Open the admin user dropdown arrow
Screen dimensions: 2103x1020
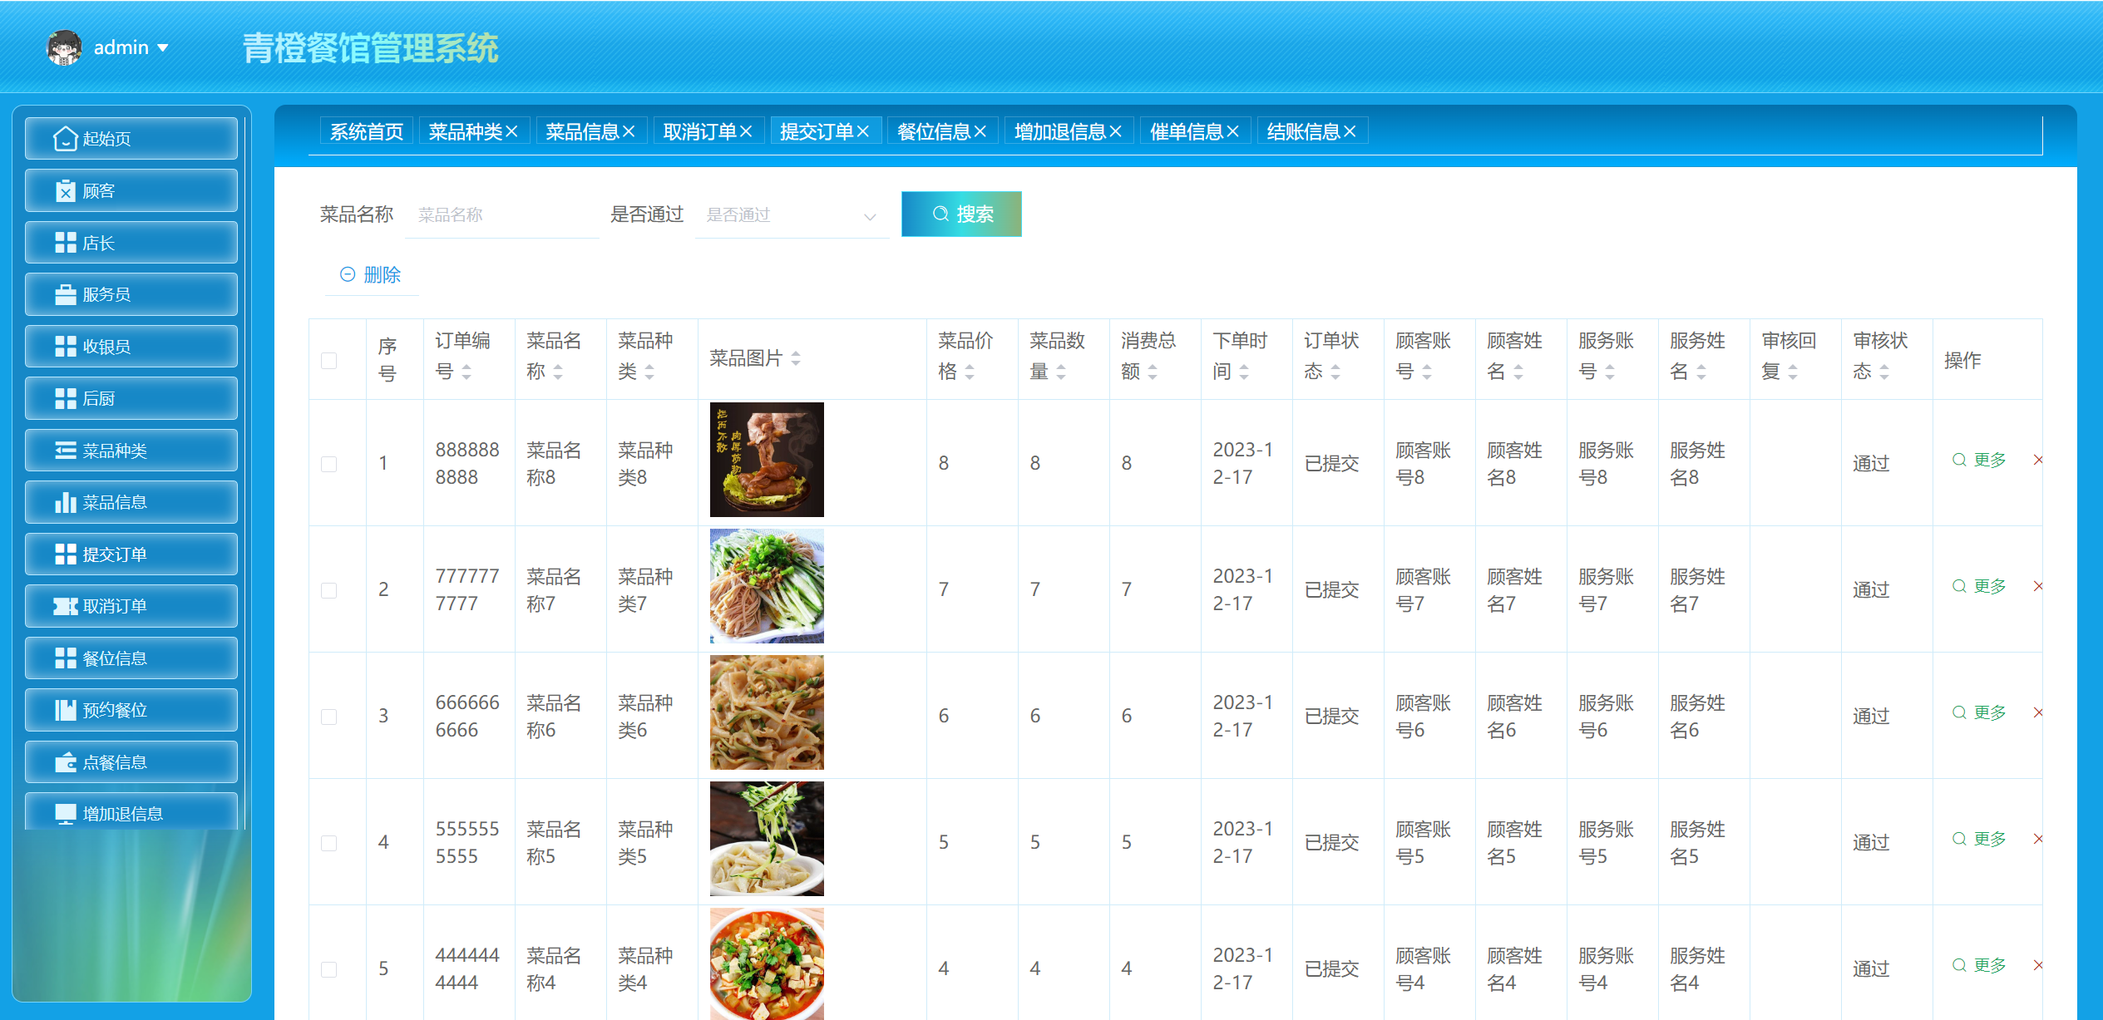[x=163, y=47]
